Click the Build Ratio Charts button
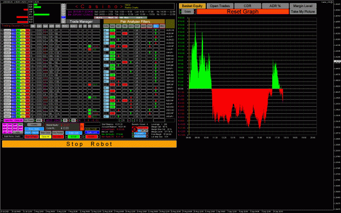Viewport: 341px width, 213px height. point(13,136)
